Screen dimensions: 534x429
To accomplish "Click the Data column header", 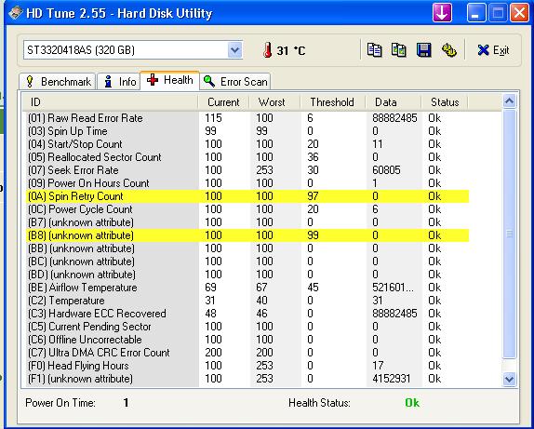I will (x=393, y=102).
